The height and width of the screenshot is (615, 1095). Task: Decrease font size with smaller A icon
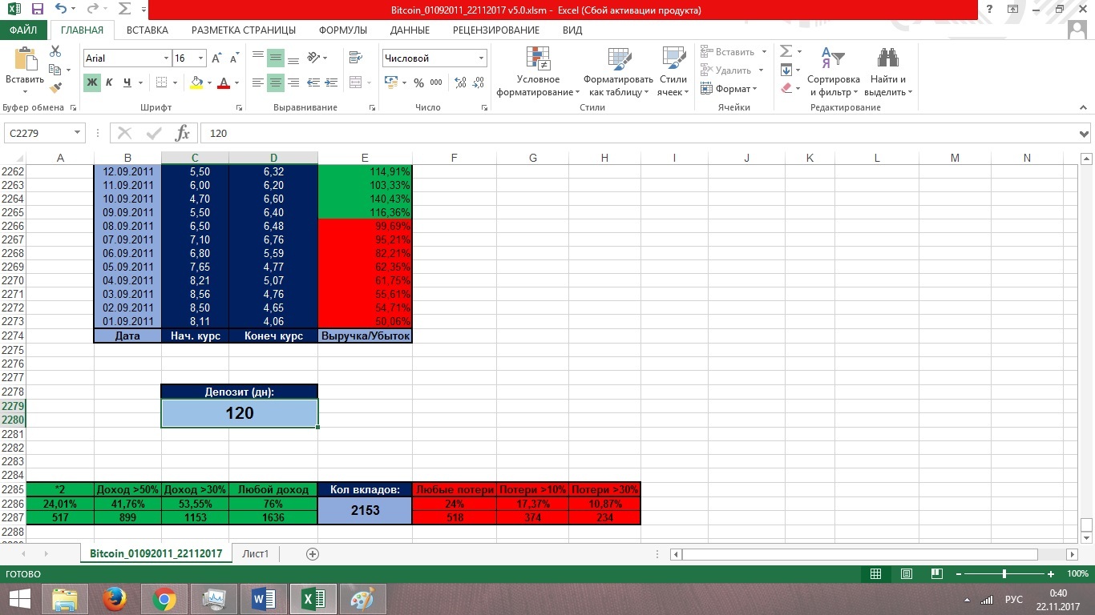[x=234, y=58]
